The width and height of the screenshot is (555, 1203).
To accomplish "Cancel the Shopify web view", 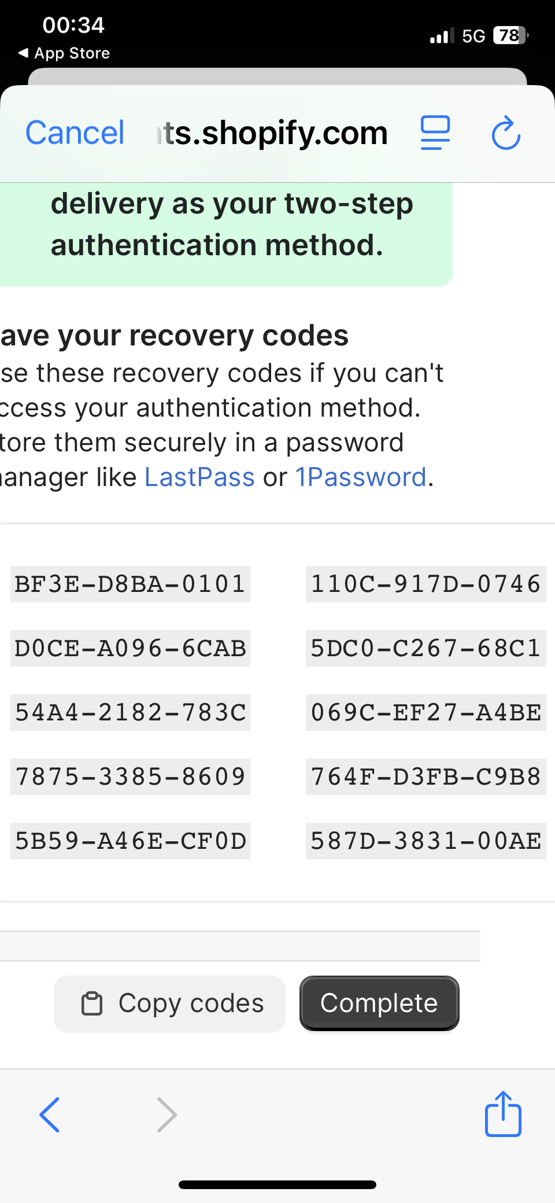I will point(75,133).
